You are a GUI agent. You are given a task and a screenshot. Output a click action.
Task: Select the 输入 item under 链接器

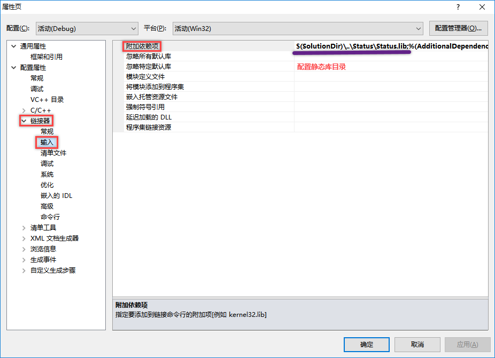47,142
